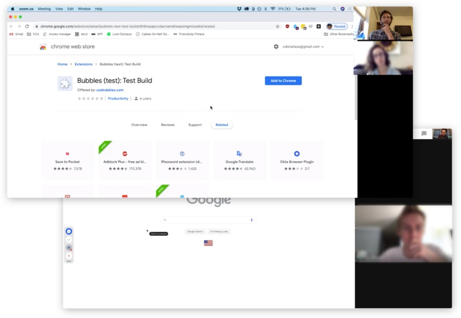Click the Wi-Fi icon in the menu bar
The image size is (461, 318).
[x=273, y=9]
